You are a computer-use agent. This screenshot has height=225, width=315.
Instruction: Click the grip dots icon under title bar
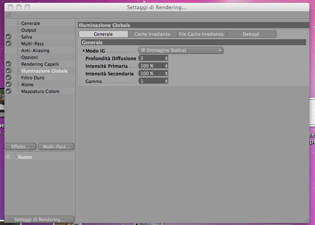point(9,15)
